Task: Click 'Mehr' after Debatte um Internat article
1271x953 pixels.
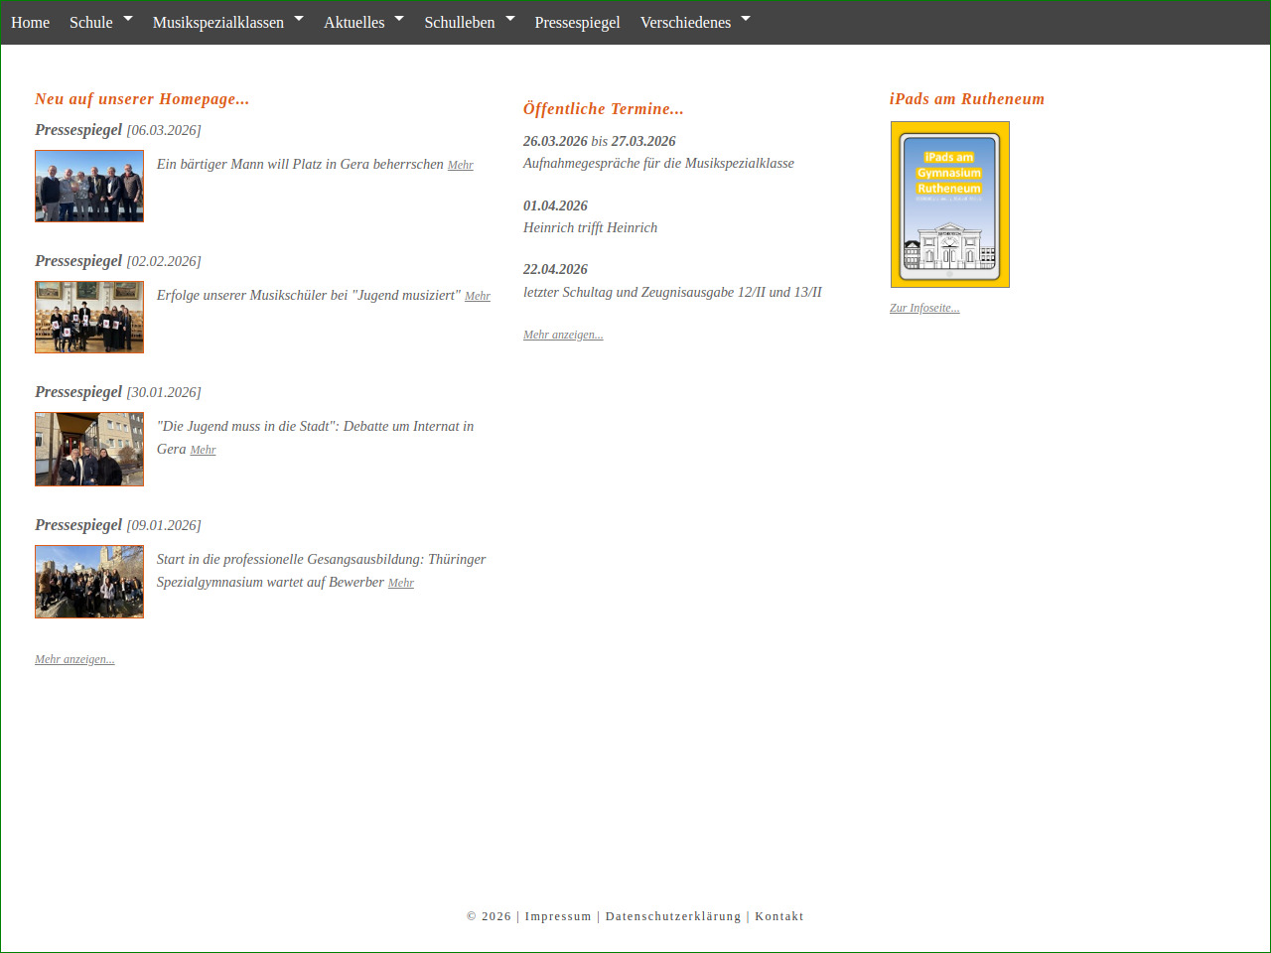Action: [203, 450]
